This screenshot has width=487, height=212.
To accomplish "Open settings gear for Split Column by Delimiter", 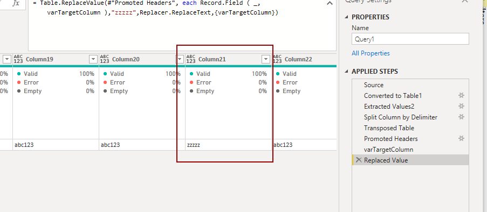I will coord(461,117).
